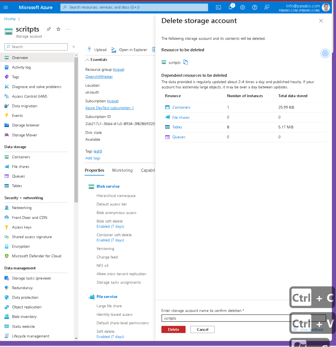Open Diagnose and solve problems

(x=37, y=86)
